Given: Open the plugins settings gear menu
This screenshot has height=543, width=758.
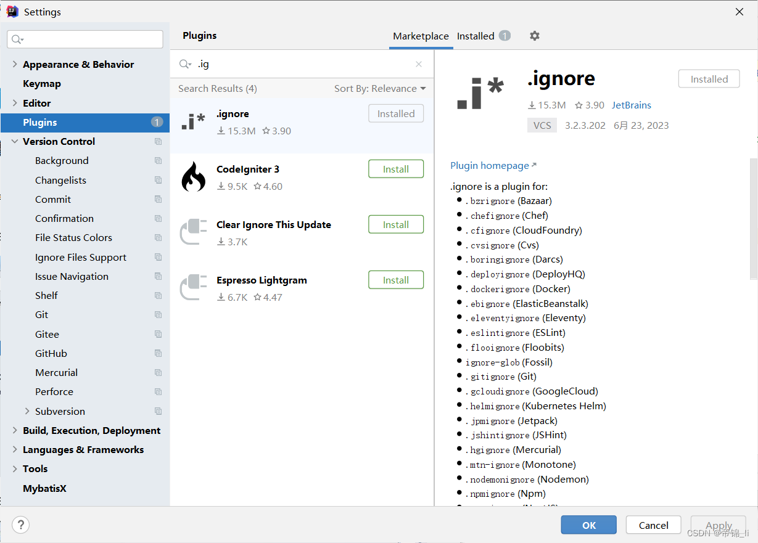Looking at the screenshot, I should pyautogui.click(x=535, y=36).
